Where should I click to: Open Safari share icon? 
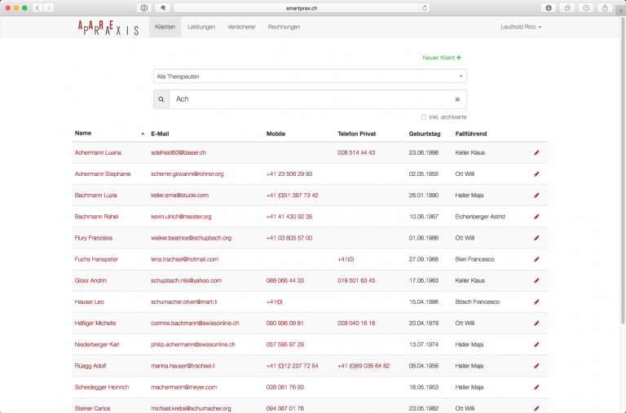pos(605,8)
